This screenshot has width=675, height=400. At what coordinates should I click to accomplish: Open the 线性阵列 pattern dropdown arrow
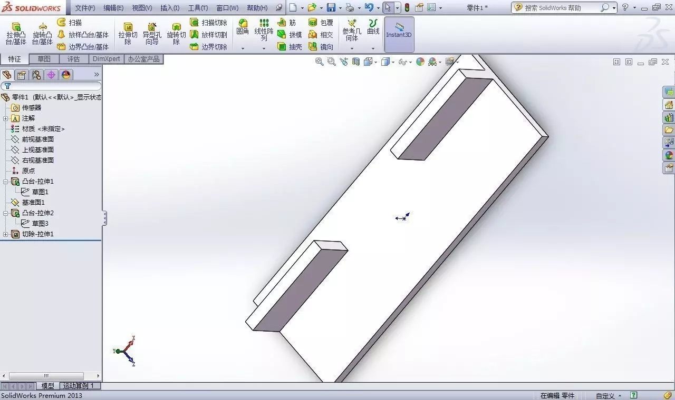click(x=264, y=48)
